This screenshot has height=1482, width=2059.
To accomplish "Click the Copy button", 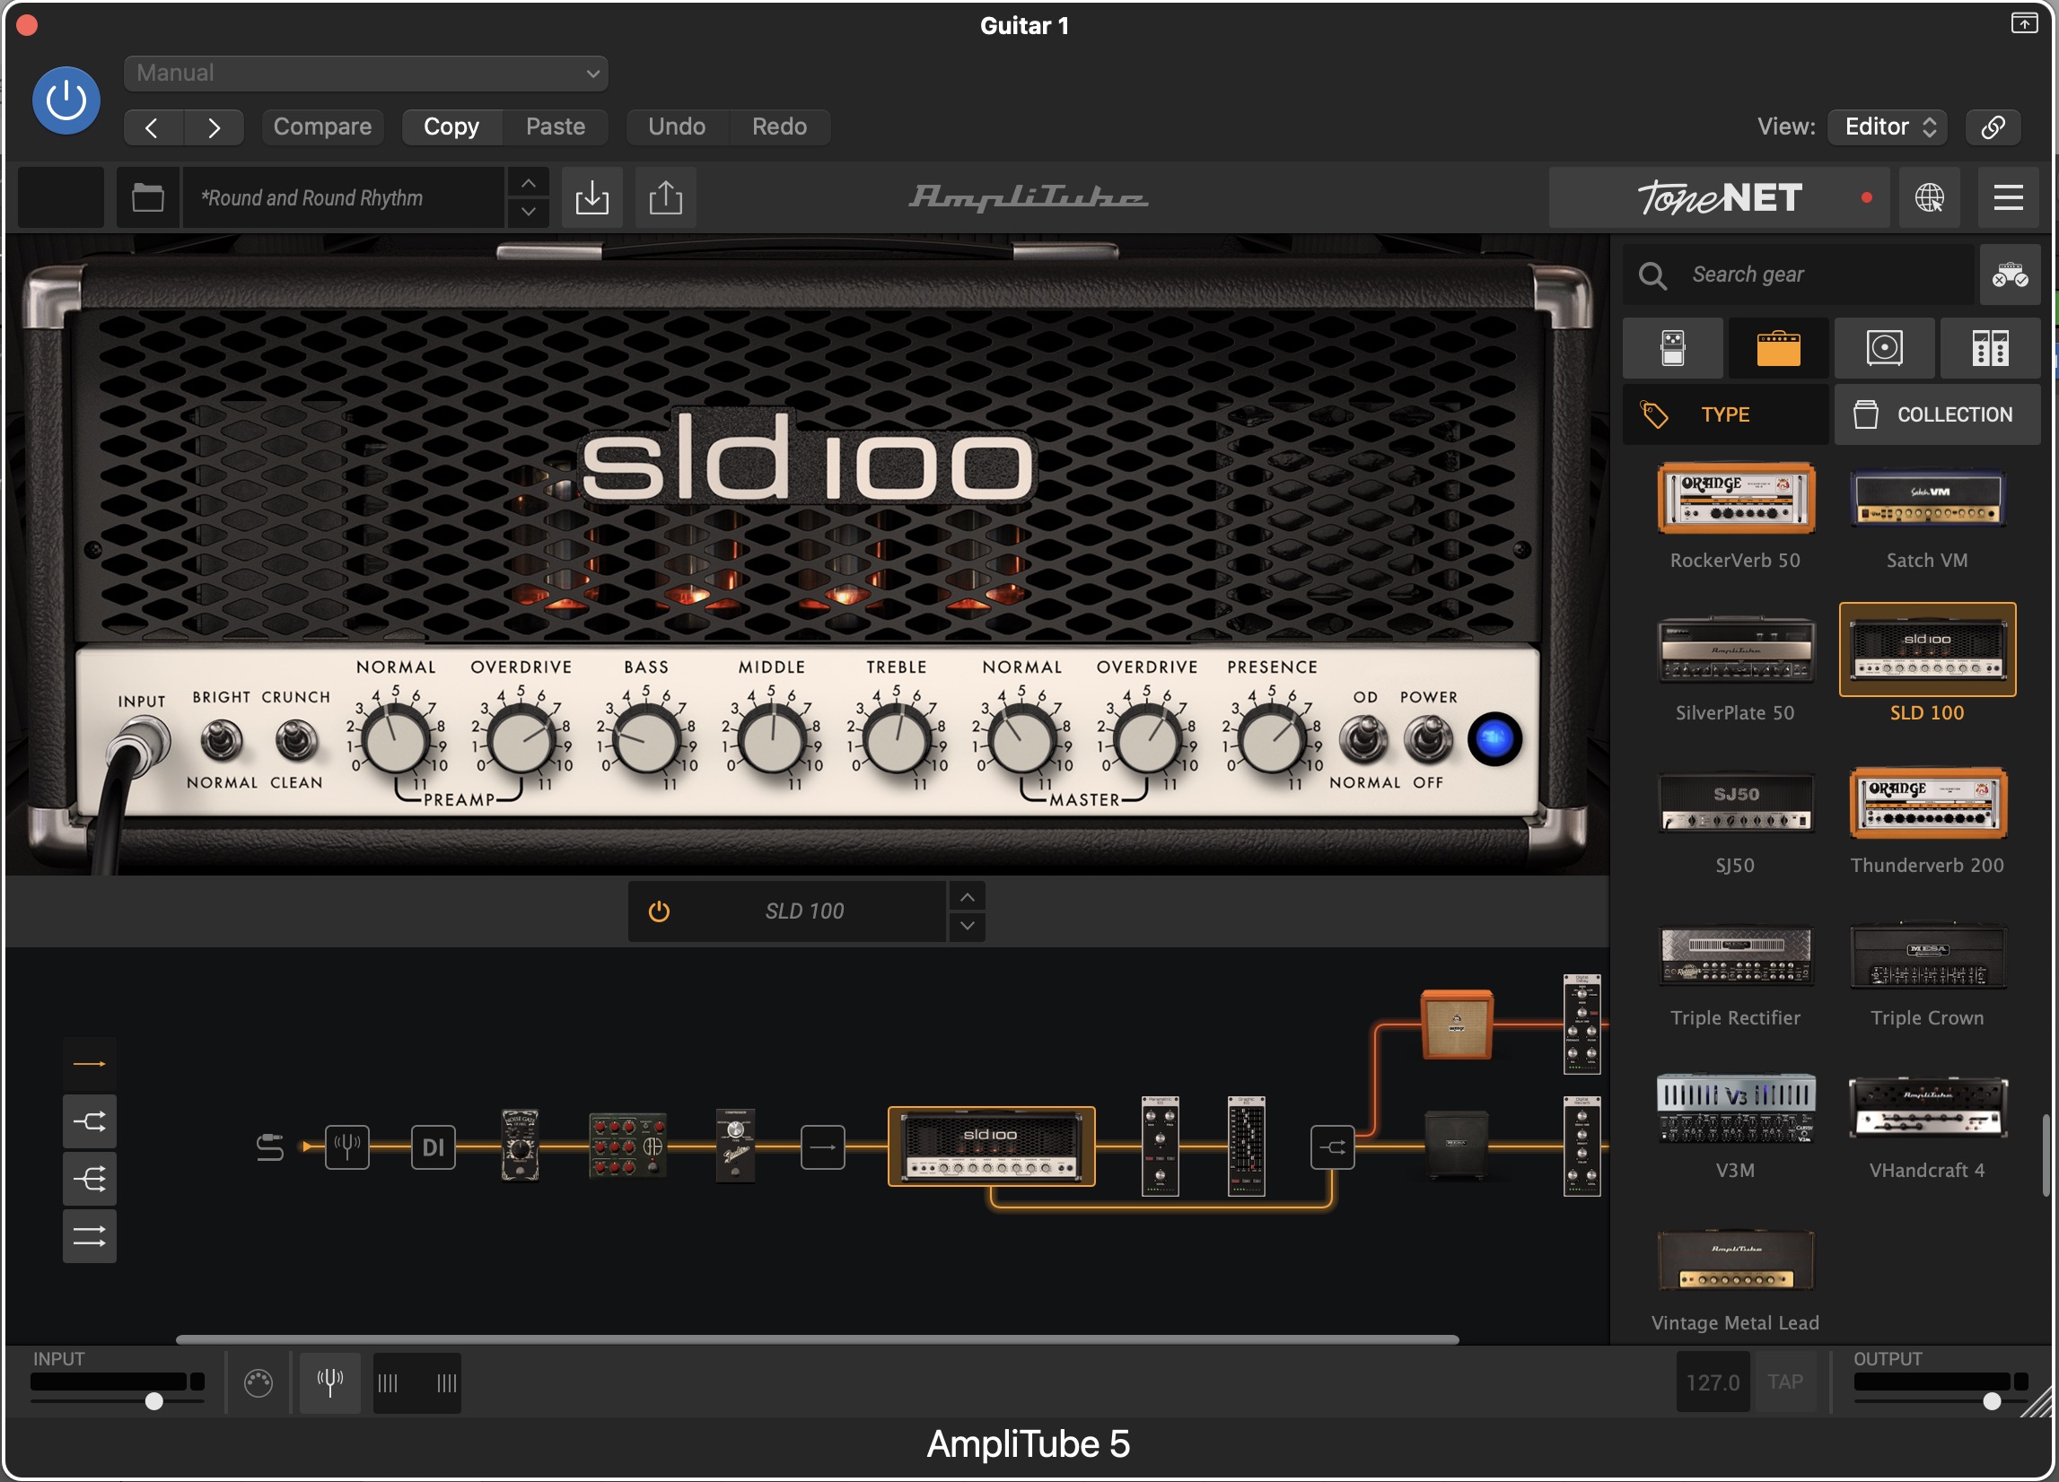I will [451, 127].
